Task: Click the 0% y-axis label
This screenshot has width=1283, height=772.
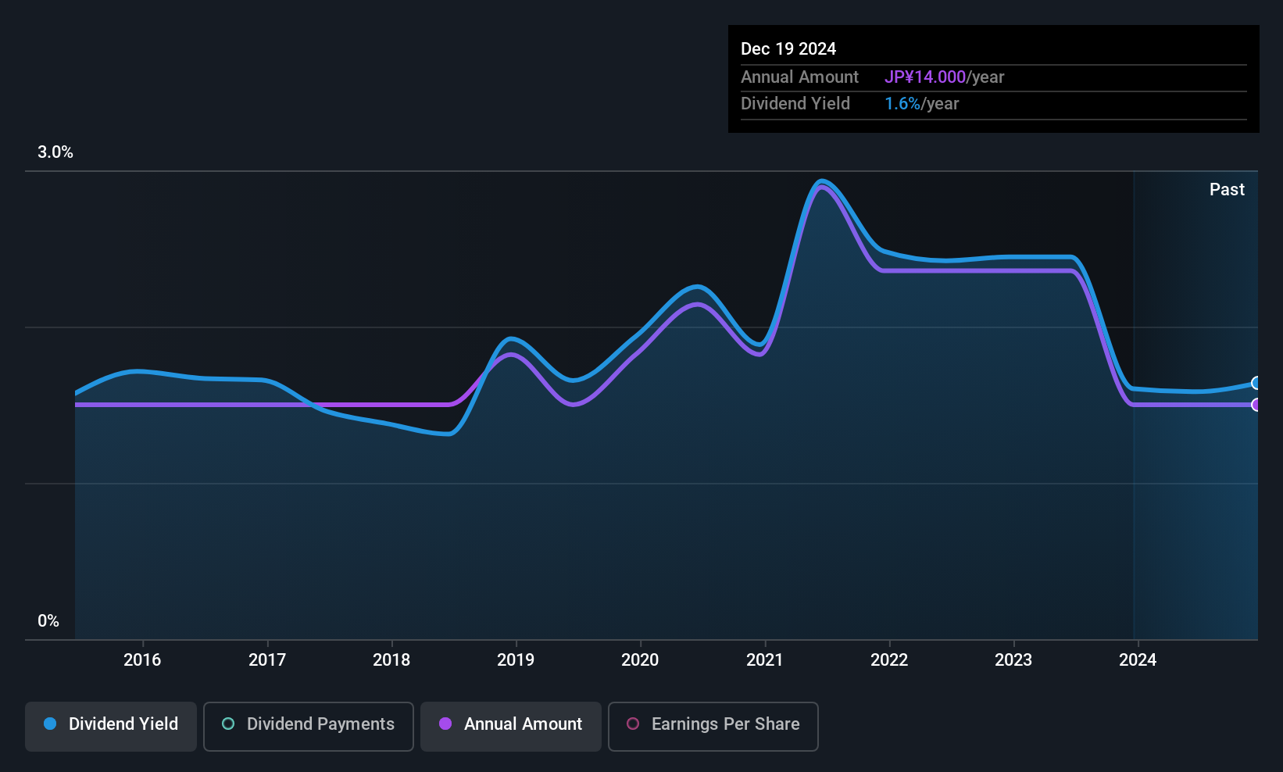Action: 48,621
